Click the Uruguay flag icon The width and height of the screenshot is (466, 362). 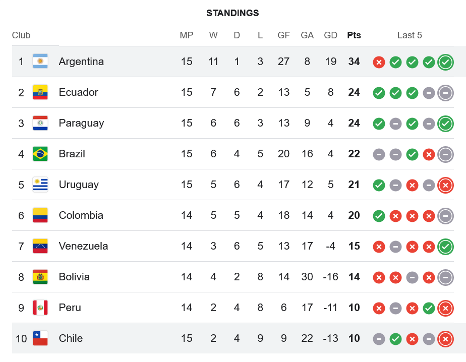point(40,185)
